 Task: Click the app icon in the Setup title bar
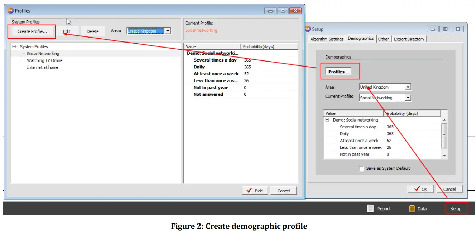308,29
